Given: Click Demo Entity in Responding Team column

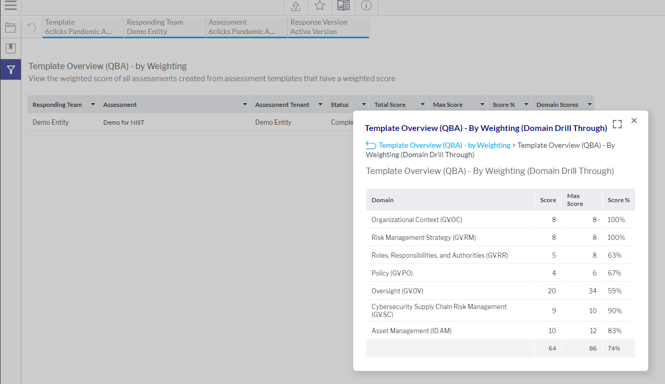Looking at the screenshot, I should 51,122.
